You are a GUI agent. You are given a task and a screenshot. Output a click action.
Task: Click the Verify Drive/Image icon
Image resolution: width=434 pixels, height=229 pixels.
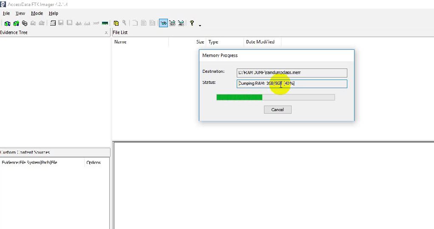click(96, 23)
